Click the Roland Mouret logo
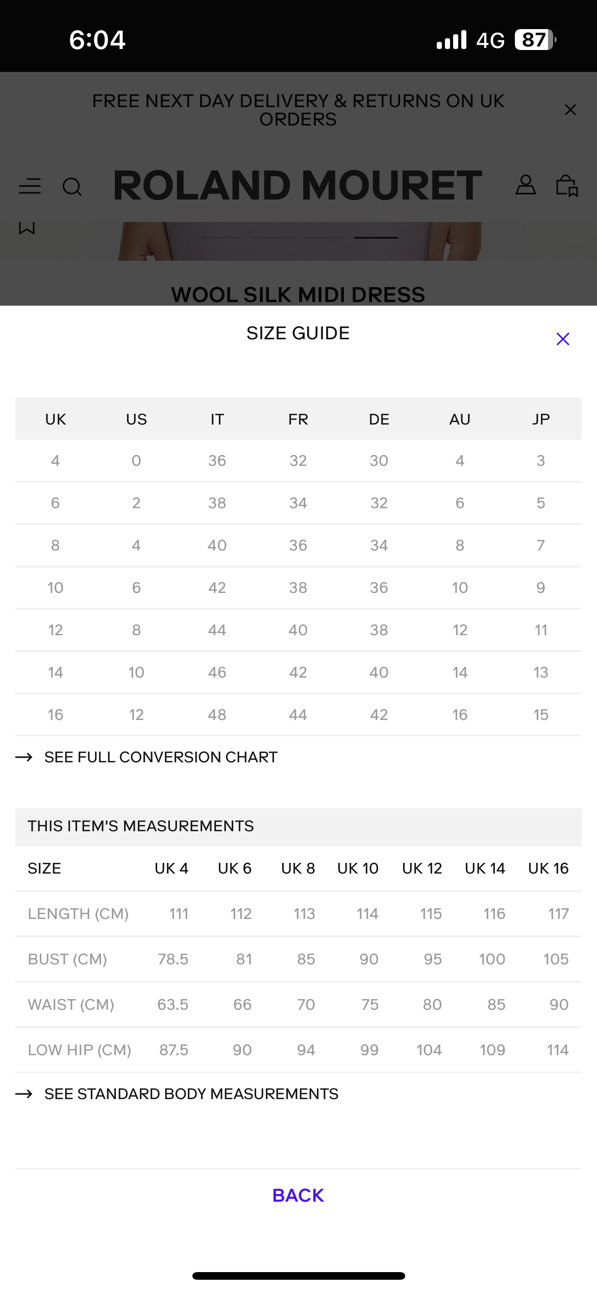This screenshot has width=597, height=1292. [x=298, y=185]
